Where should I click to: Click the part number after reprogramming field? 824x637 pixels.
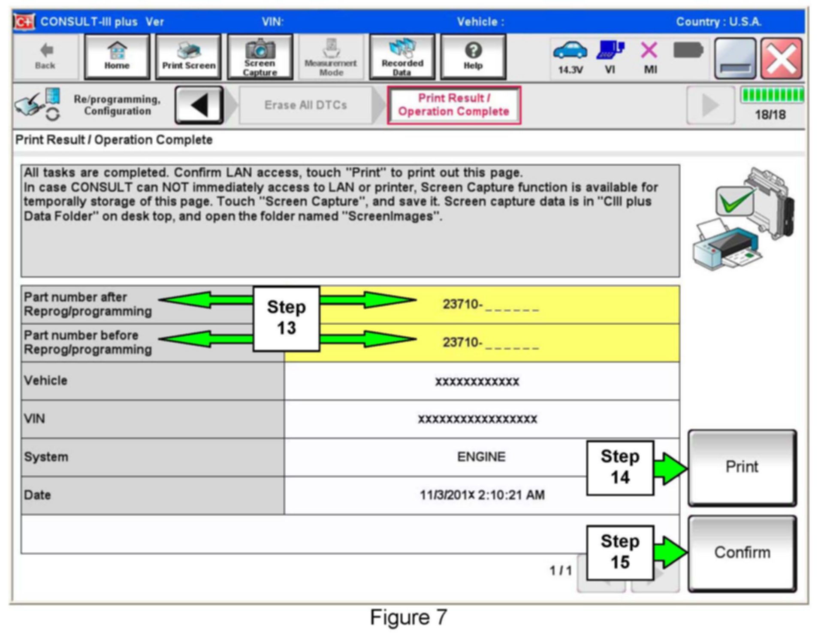point(490,304)
